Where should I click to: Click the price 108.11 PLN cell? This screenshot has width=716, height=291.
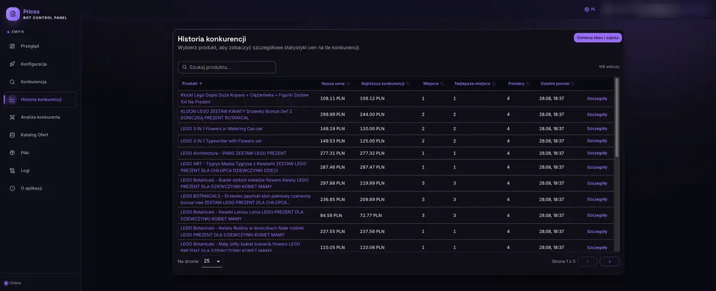pos(332,98)
